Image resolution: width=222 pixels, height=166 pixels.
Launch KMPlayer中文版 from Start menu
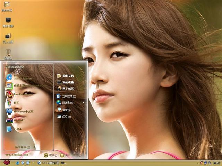pos(20,111)
